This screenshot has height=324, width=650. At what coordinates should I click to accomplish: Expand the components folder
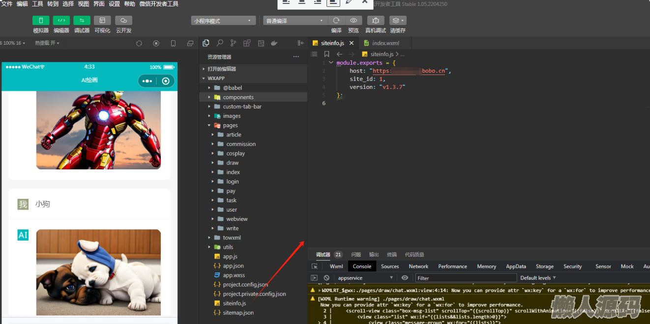point(238,97)
